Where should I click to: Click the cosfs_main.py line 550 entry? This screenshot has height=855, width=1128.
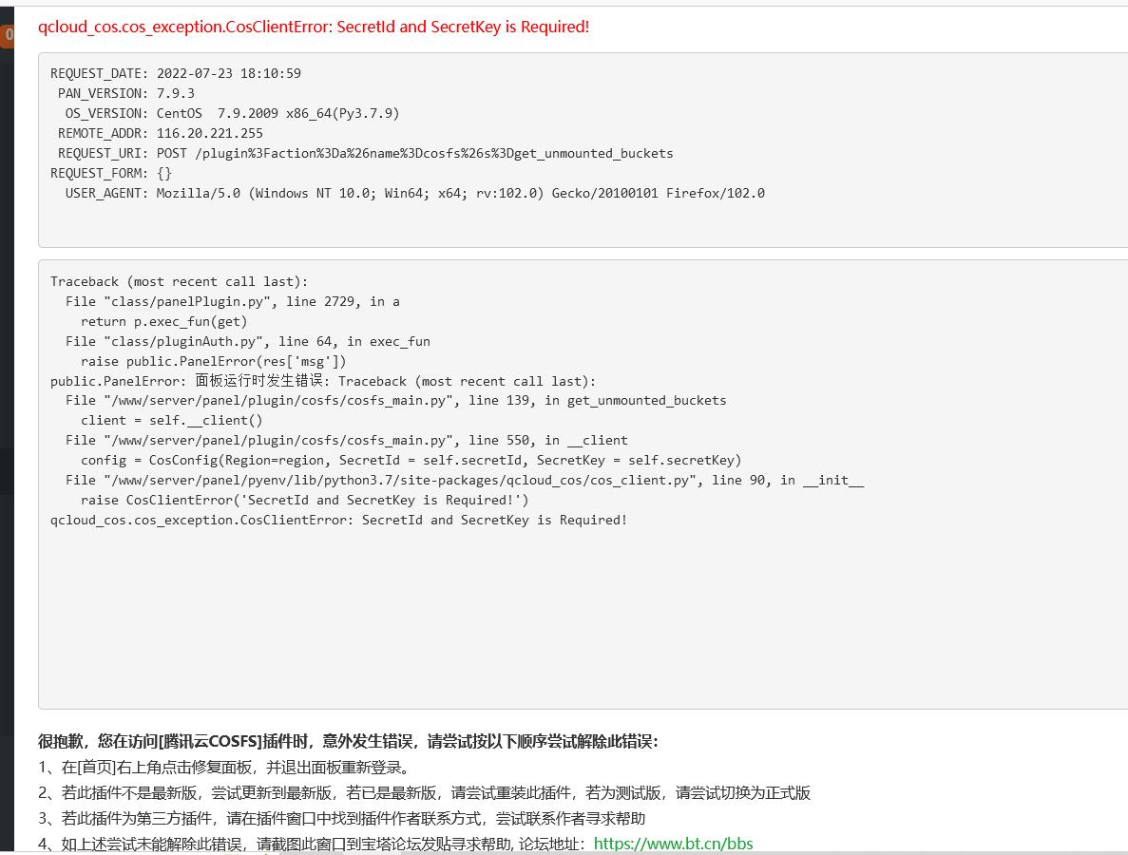(346, 440)
